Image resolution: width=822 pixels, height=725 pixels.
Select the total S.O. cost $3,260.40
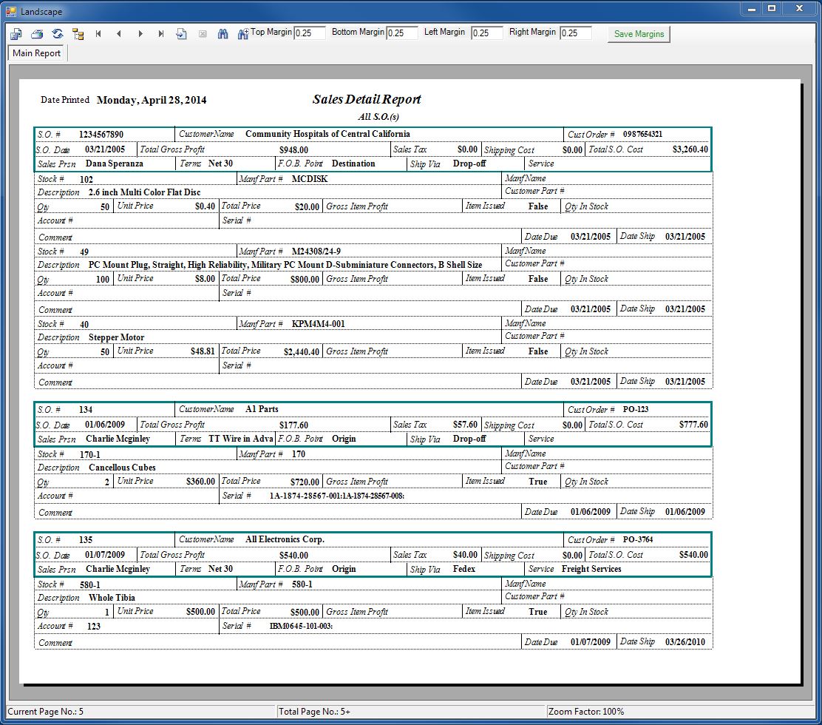[x=690, y=149]
